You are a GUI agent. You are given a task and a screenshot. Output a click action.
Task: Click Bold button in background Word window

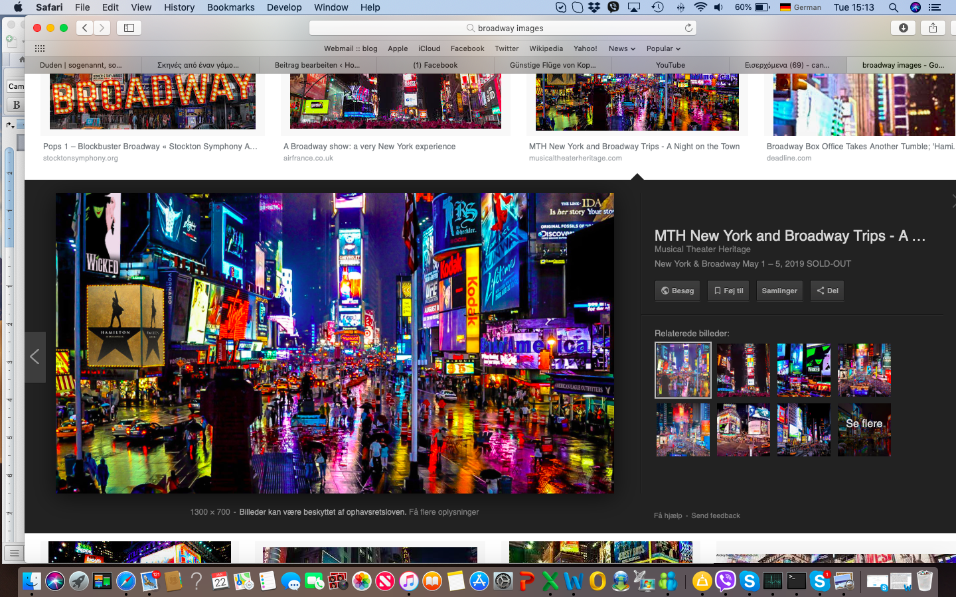click(x=16, y=105)
